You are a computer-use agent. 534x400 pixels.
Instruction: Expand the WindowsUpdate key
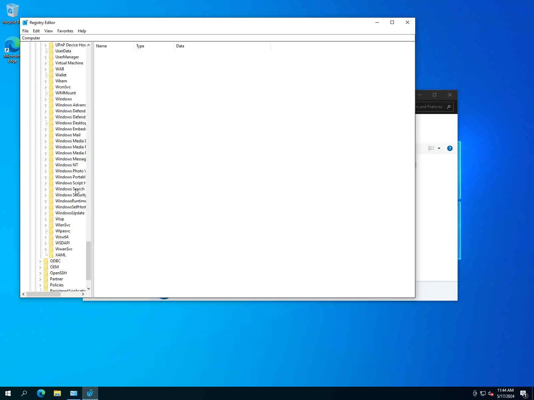46,213
